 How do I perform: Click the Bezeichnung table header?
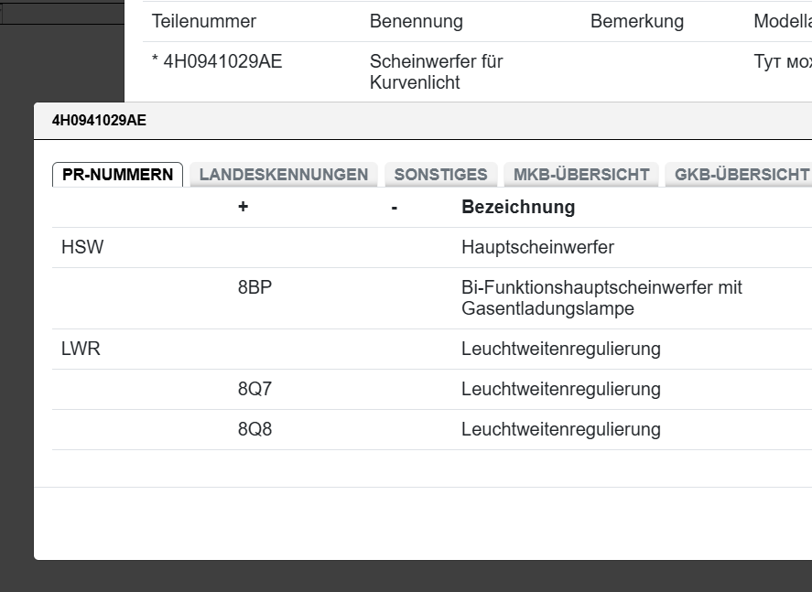[x=519, y=207]
